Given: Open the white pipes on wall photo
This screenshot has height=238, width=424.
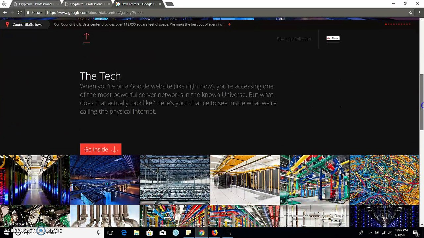Looking at the screenshot, I should 314,216.
